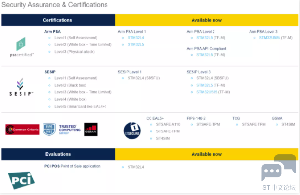
Task: Select the TCG heading
Action: [236, 118]
